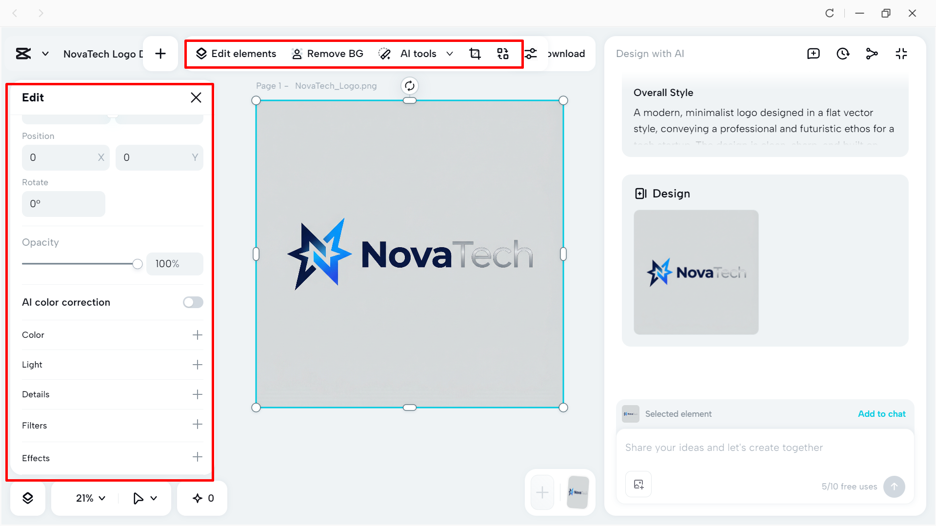Select the Crop tool in the toolbar

pyautogui.click(x=475, y=54)
